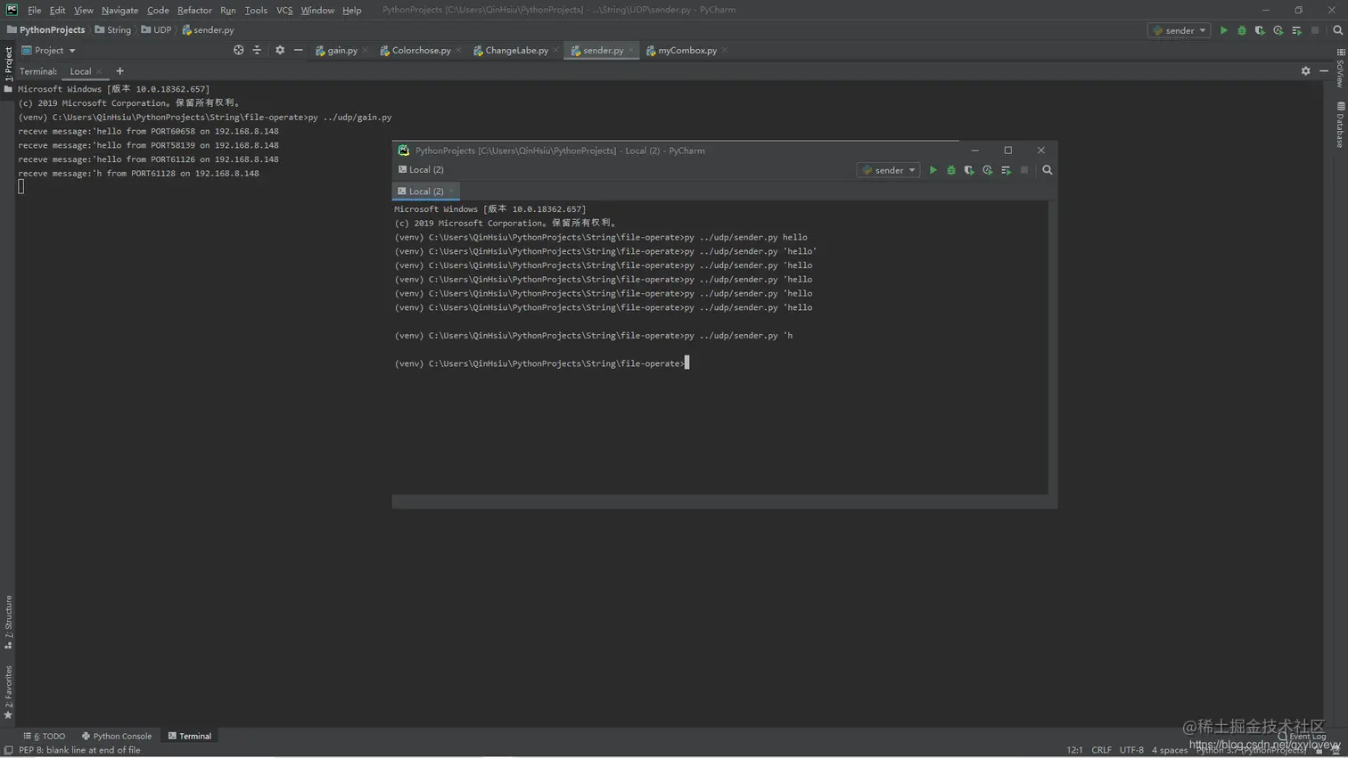Open the Edit menu

coord(57,10)
